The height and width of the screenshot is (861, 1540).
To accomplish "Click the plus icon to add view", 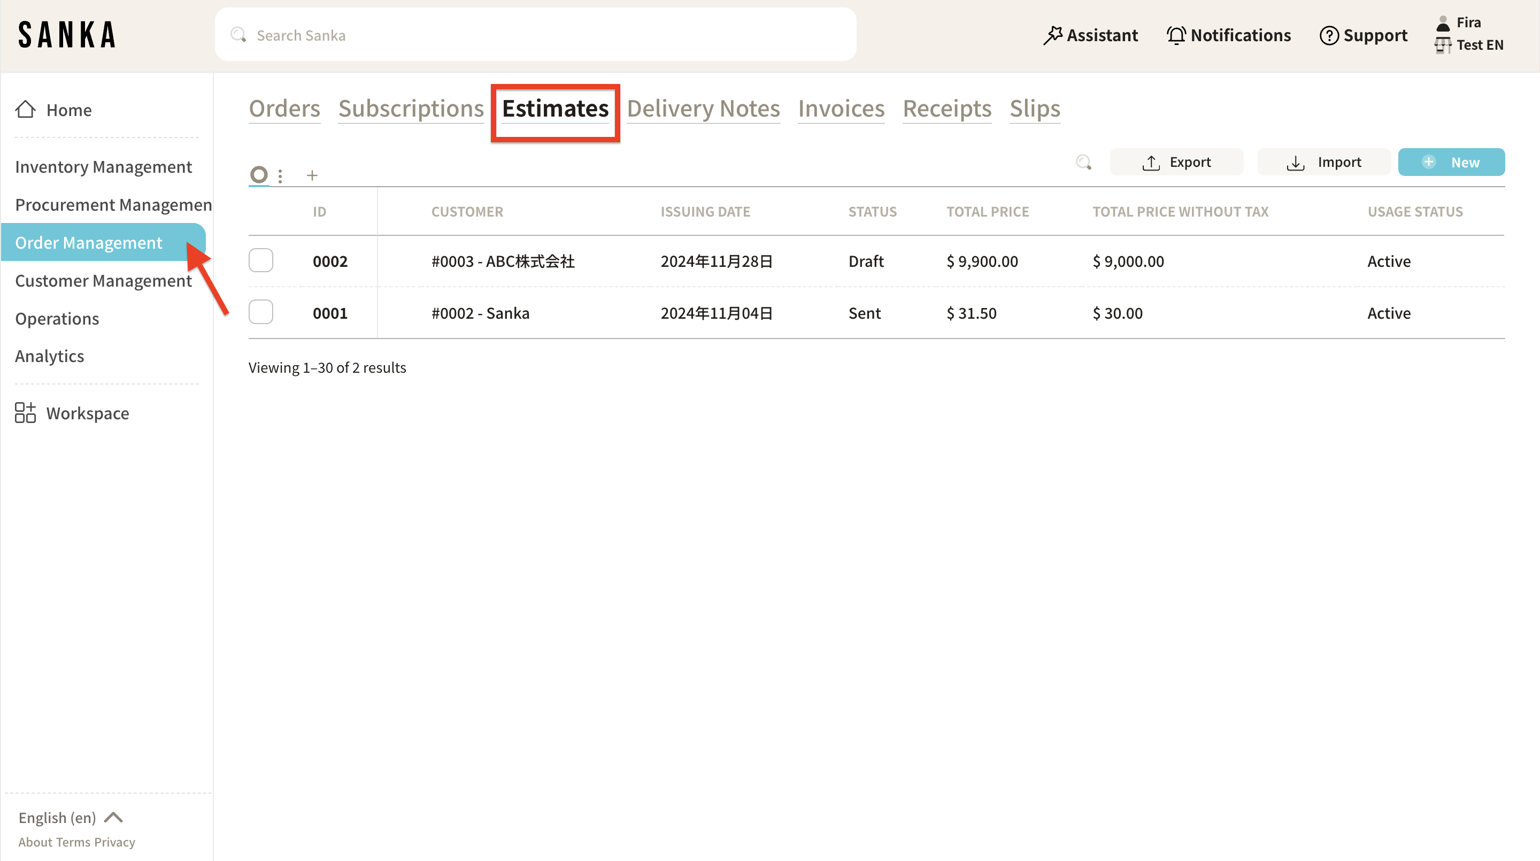I will point(312,175).
